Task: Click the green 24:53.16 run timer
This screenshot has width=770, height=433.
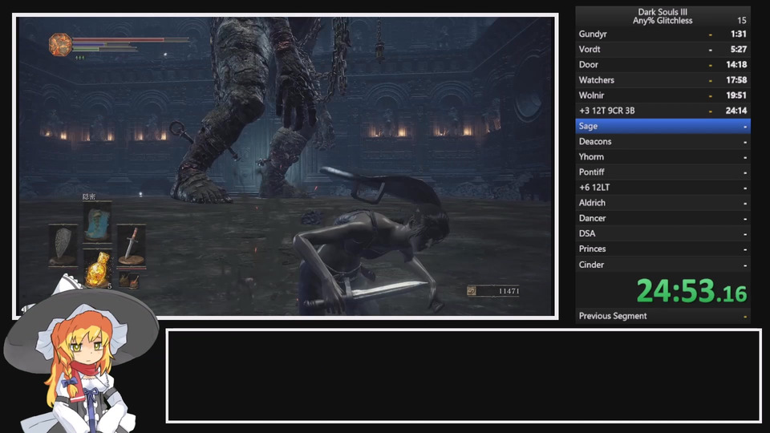Action: (x=691, y=291)
